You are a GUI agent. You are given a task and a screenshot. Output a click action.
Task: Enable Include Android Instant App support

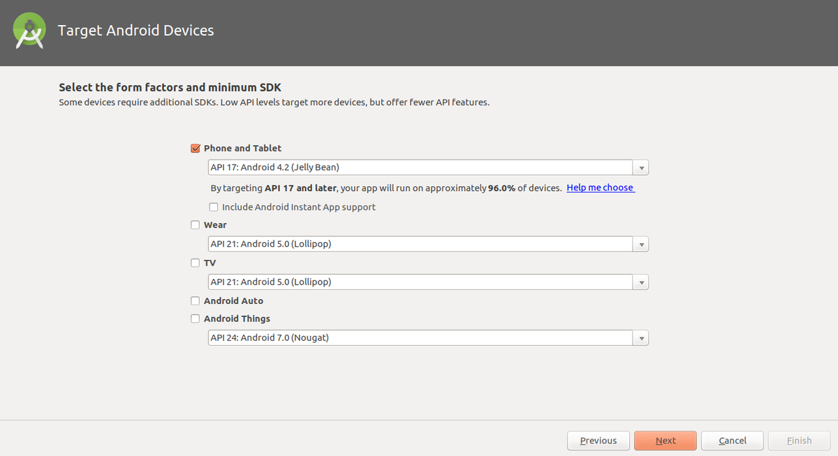click(214, 207)
